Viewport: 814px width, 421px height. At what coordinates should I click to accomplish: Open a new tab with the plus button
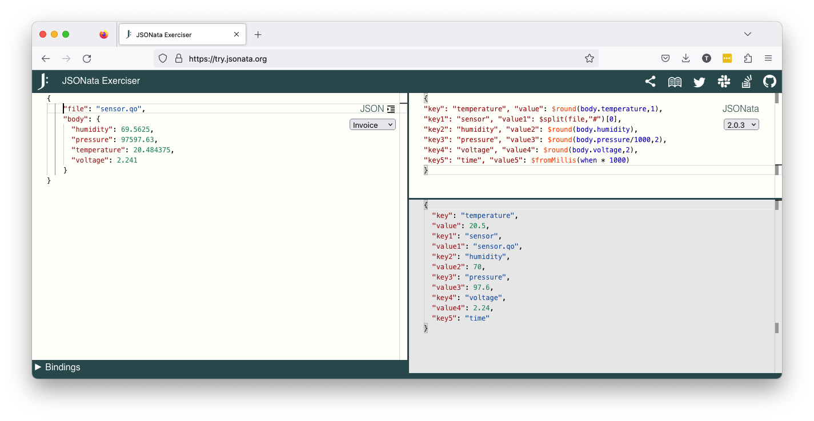(258, 35)
